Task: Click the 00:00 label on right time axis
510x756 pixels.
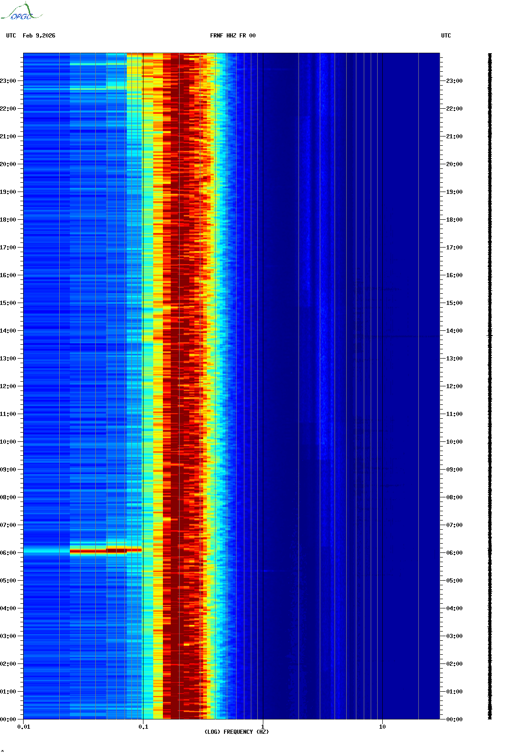Action: coord(454,719)
